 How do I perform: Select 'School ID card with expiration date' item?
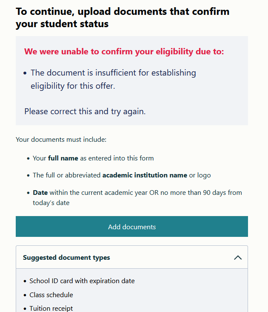(x=82, y=281)
